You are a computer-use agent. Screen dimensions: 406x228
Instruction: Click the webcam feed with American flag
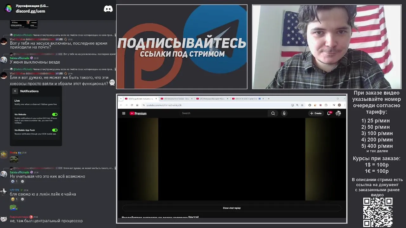pos(327,47)
